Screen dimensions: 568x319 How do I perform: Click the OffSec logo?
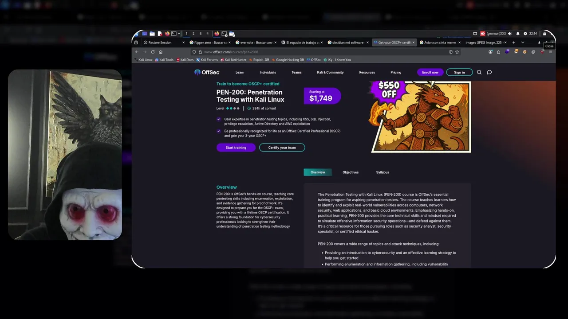[207, 72]
